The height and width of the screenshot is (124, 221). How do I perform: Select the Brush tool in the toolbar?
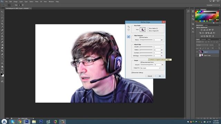pyautogui.click(x=2, y=33)
